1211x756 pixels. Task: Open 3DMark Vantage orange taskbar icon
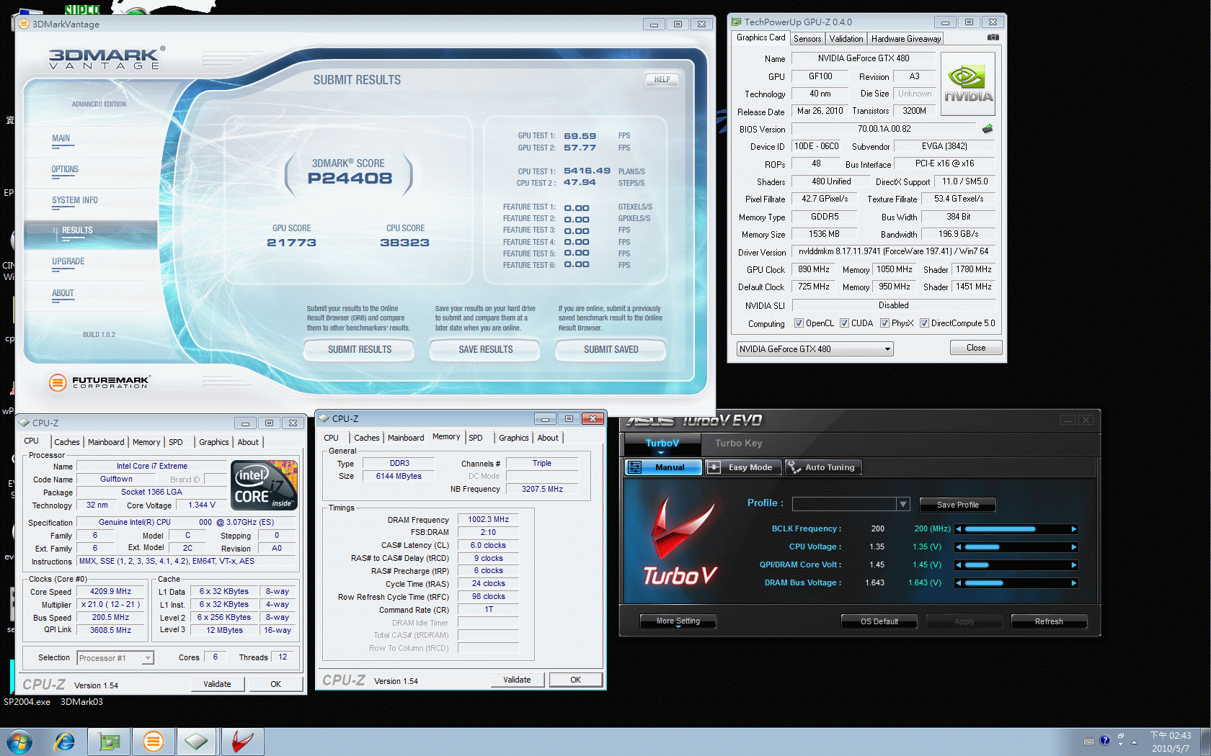[x=153, y=742]
